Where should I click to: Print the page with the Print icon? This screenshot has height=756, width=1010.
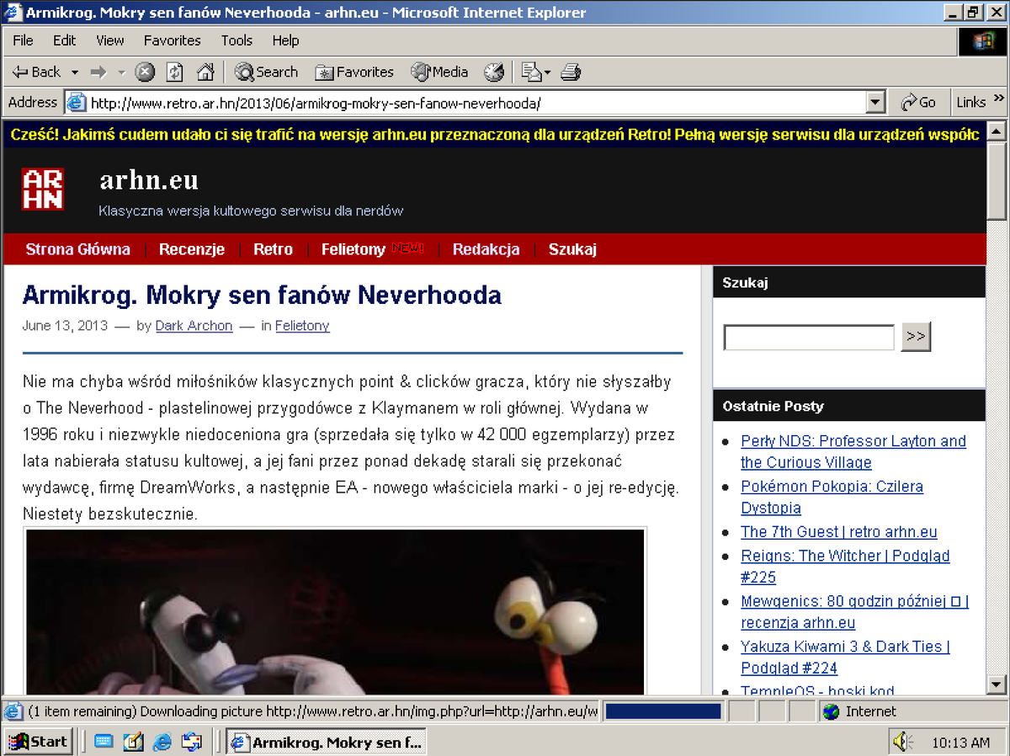point(571,72)
